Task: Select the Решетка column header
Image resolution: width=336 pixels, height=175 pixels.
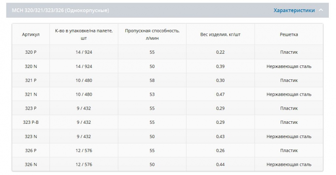Action: [289, 34]
